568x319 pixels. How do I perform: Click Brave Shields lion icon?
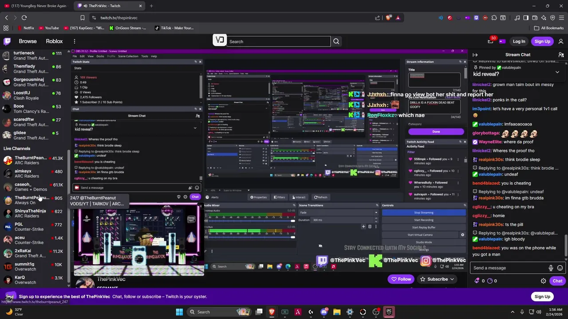pos(389,18)
